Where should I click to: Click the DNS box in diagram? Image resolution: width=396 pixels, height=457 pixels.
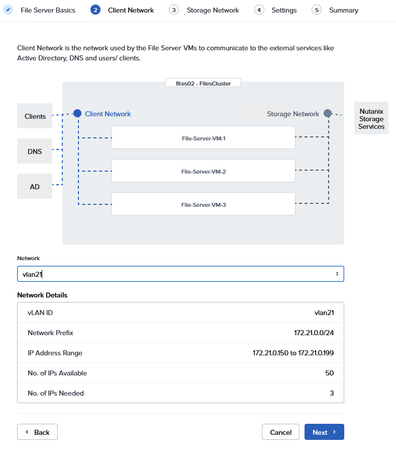click(x=35, y=151)
